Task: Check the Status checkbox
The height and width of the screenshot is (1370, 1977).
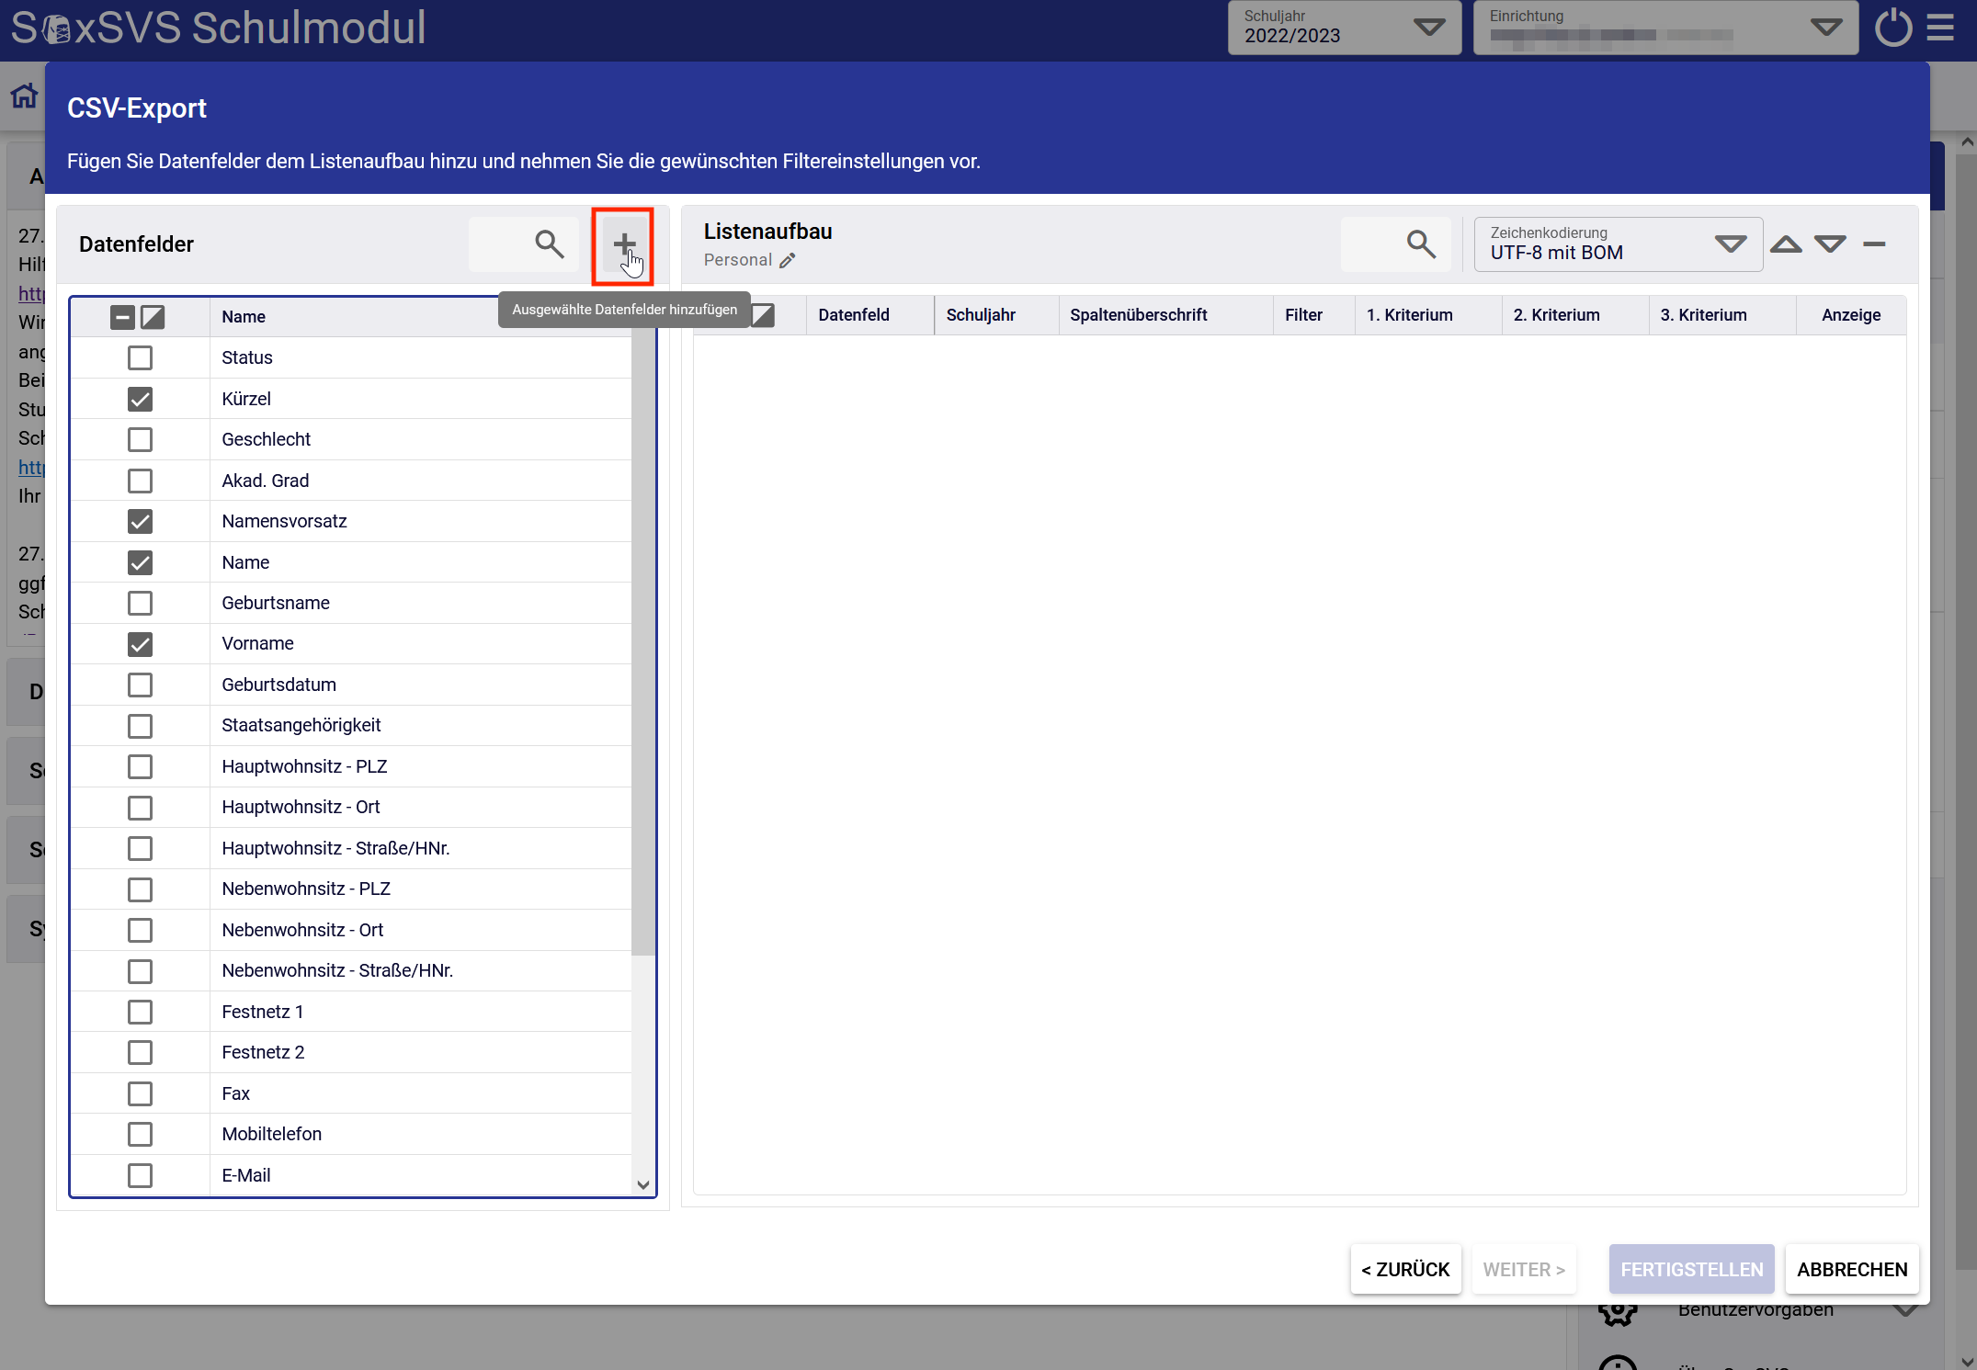Action: (140, 357)
